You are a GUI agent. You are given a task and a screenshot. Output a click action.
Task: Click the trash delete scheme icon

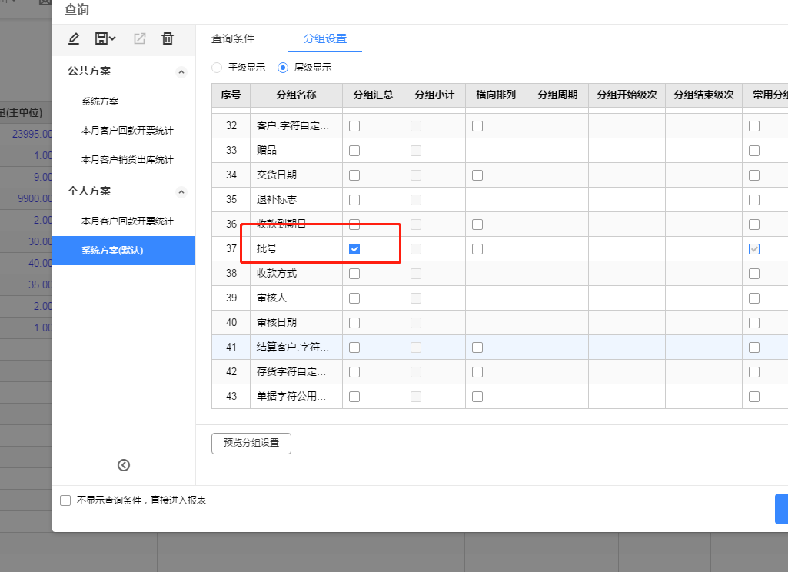[168, 38]
